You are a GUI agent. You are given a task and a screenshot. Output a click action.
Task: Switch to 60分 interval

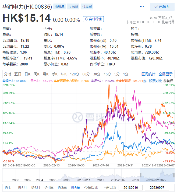tap(86, 74)
